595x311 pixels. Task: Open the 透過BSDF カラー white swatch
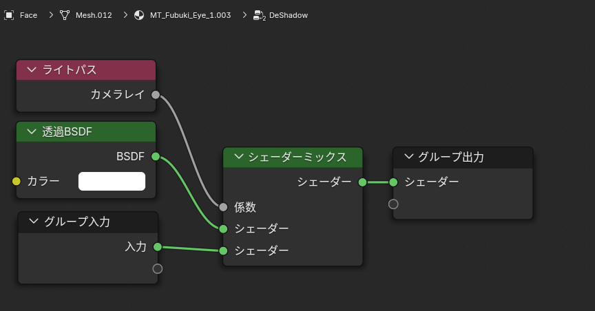point(112,181)
